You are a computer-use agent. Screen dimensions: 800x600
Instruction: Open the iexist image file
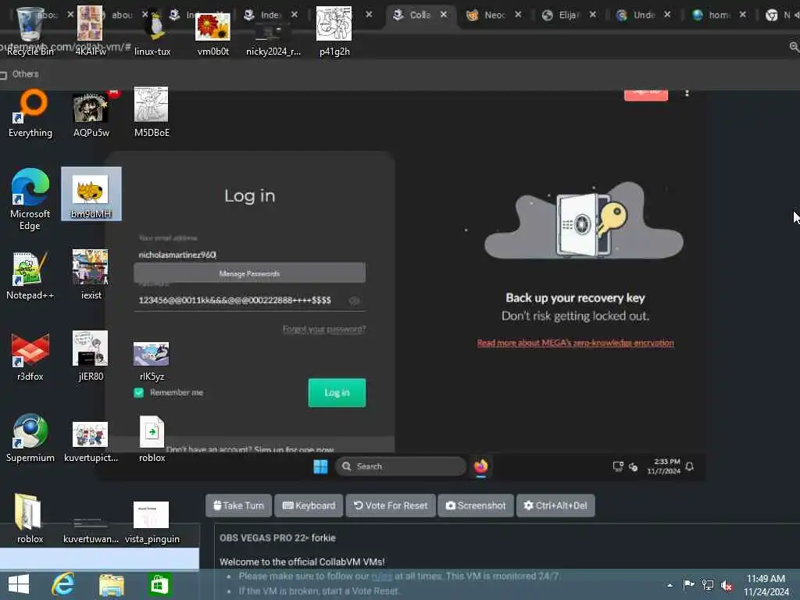91,274
